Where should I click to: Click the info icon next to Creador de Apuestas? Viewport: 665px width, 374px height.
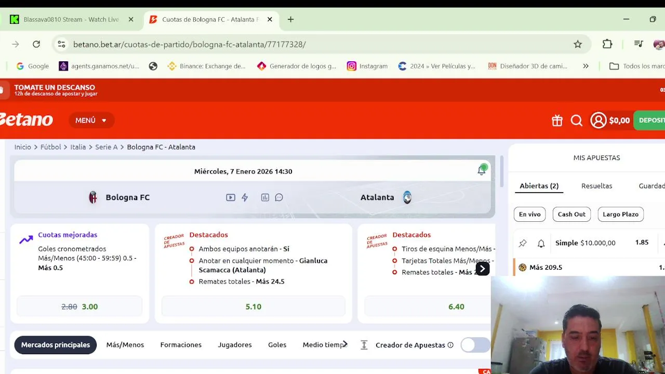[x=450, y=345]
